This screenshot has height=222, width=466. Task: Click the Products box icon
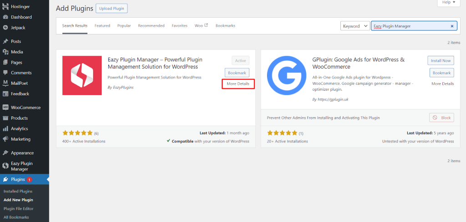pos(5,118)
